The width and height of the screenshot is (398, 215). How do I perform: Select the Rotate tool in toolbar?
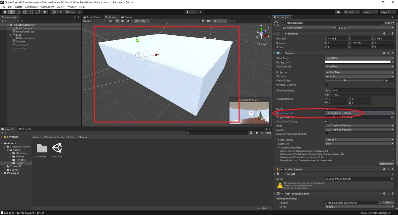tap(18, 12)
